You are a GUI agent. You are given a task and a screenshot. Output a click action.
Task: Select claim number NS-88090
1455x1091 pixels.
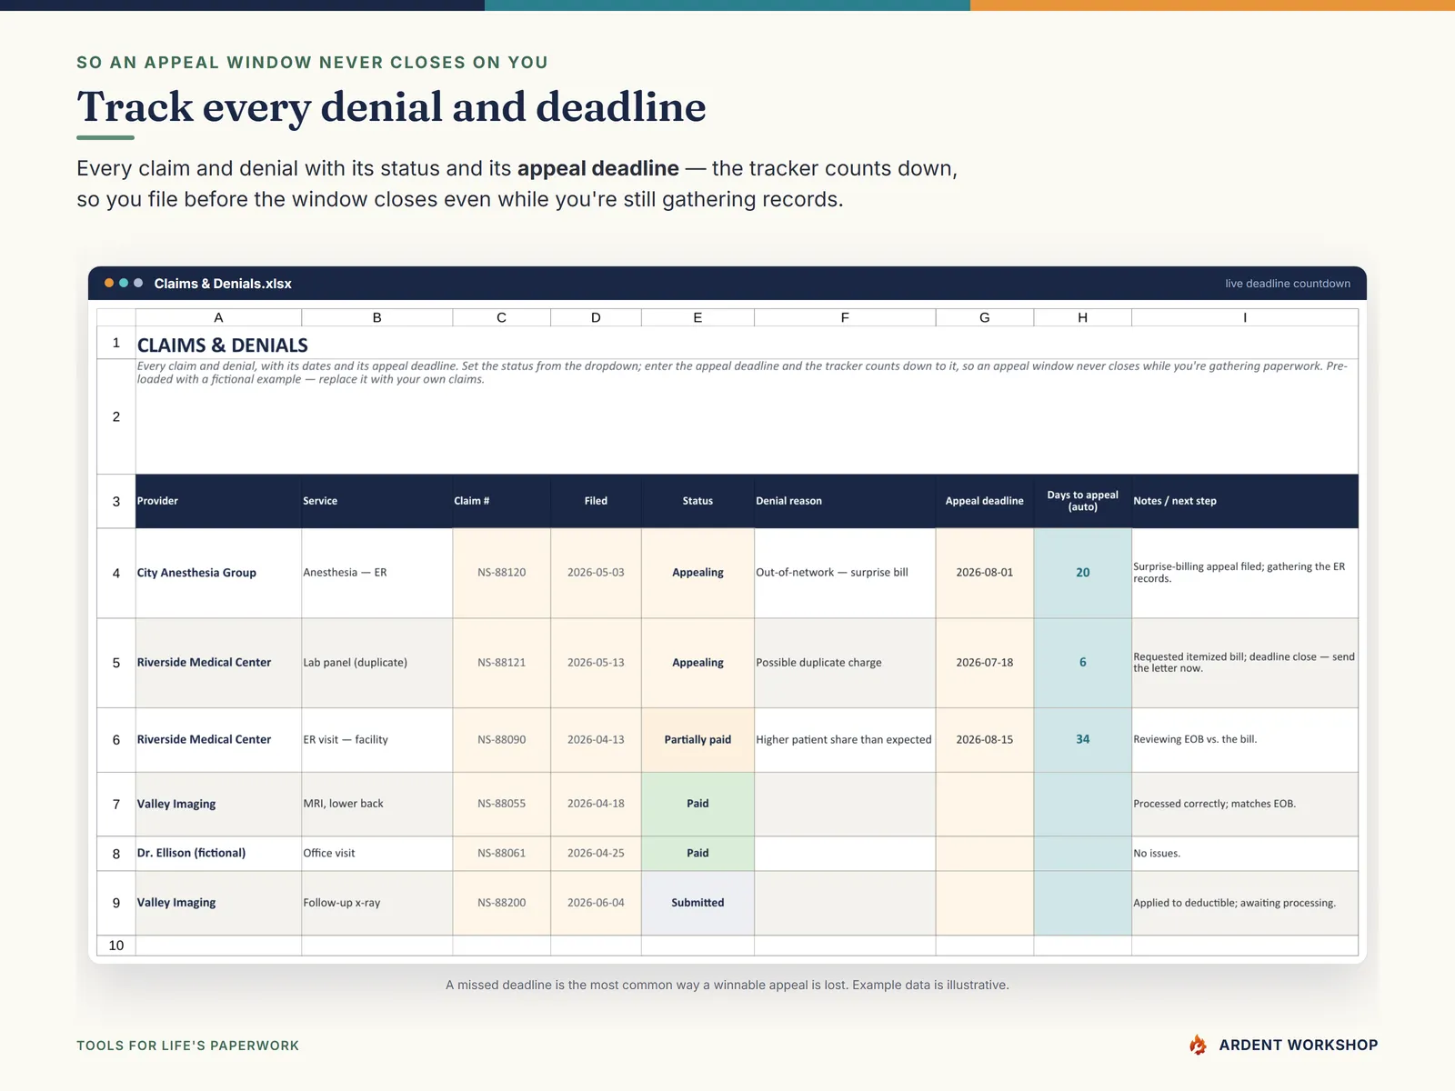pyautogui.click(x=502, y=740)
